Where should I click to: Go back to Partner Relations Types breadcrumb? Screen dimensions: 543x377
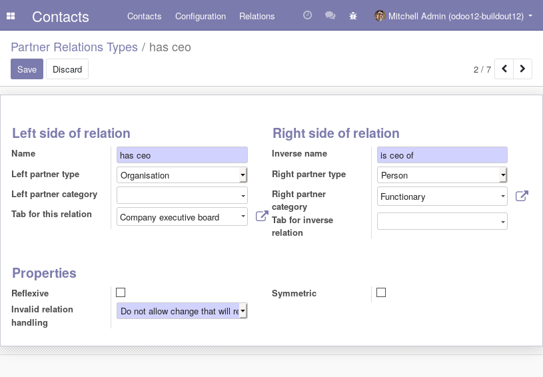point(74,47)
